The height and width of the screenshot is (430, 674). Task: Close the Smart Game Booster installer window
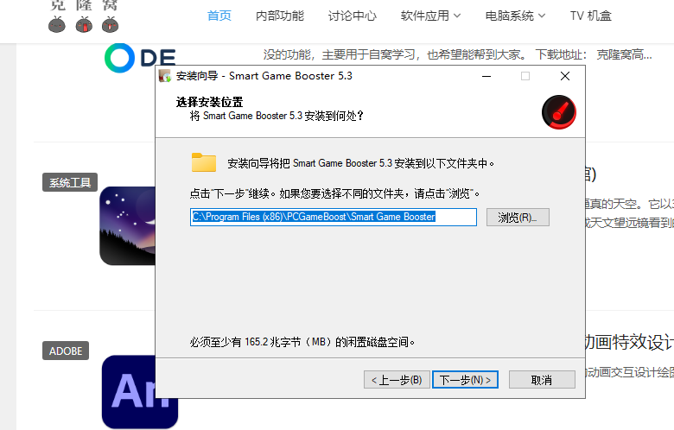565,76
